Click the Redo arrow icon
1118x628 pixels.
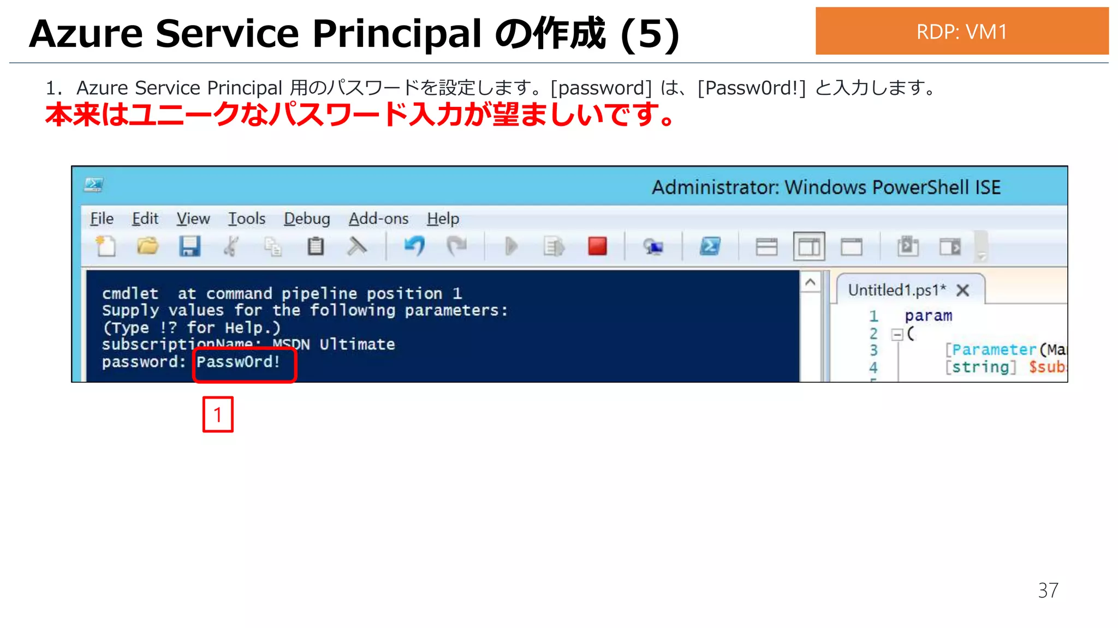[456, 246]
